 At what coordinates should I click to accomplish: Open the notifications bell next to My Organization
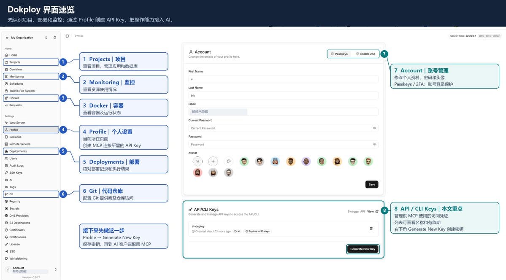click(x=55, y=38)
